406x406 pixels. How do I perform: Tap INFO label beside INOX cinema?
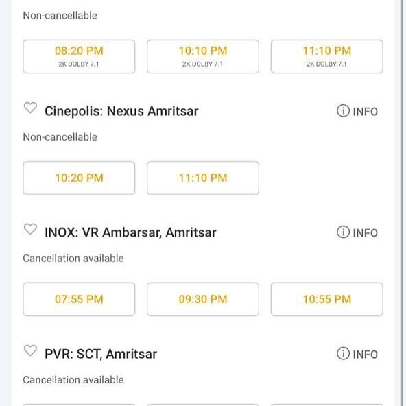pyautogui.click(x=366, y=232)
